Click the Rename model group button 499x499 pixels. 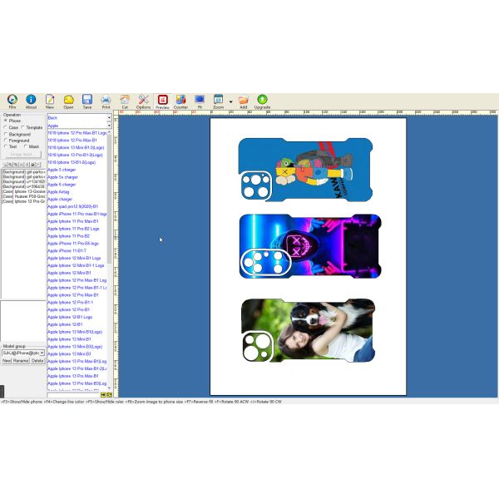pos(21,361)
